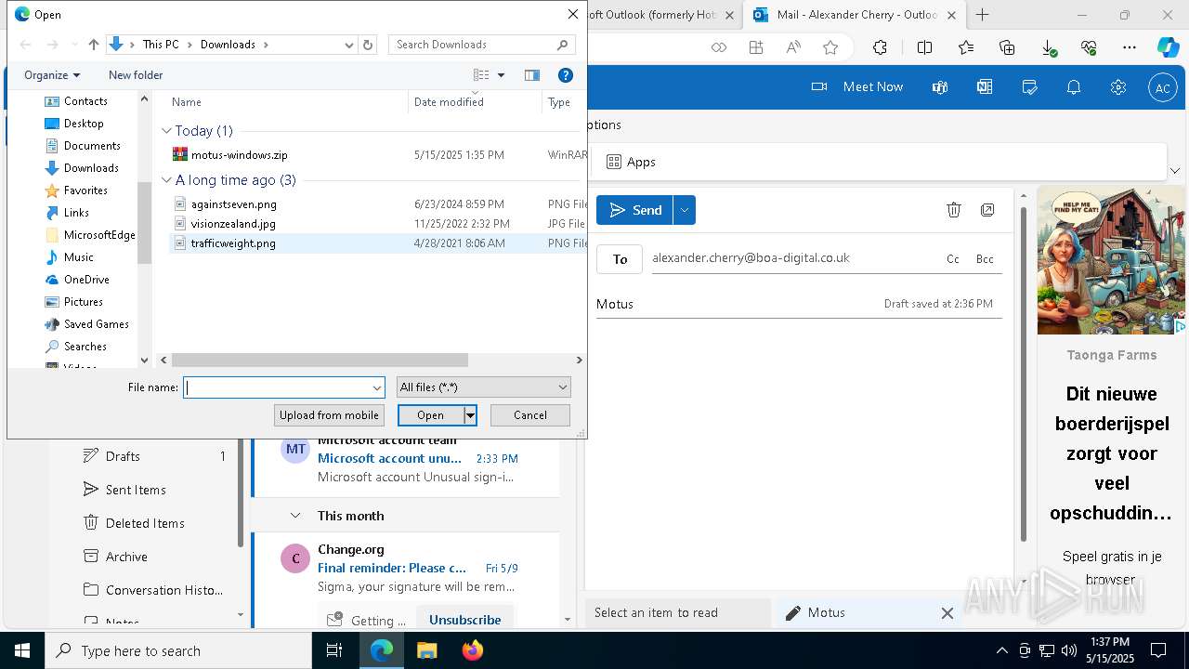Select Desktop in the navigation tree
Image resolution: width=1189 pixels, height=669 pixels.
[84, 124]
